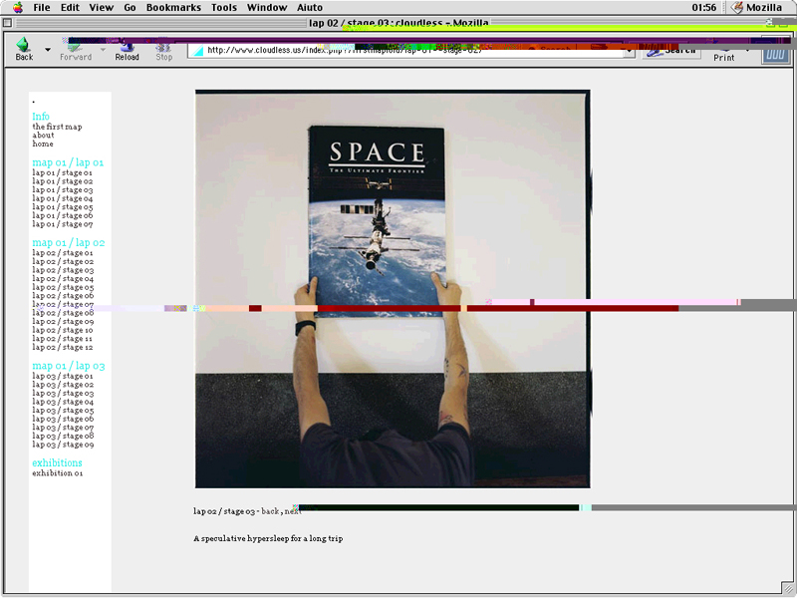Open the Go menu

(131, 7)
